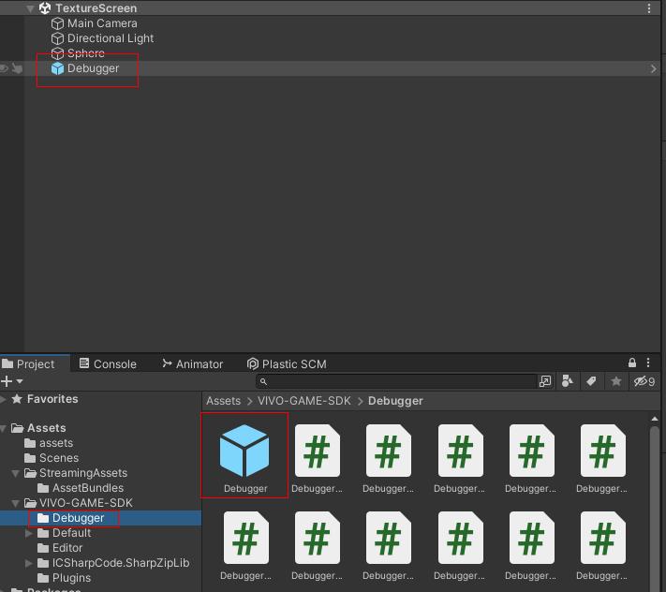Open the Plastic SCM tab
The width and height of the screenshot is (666, 592).
[x=286, y=364]
